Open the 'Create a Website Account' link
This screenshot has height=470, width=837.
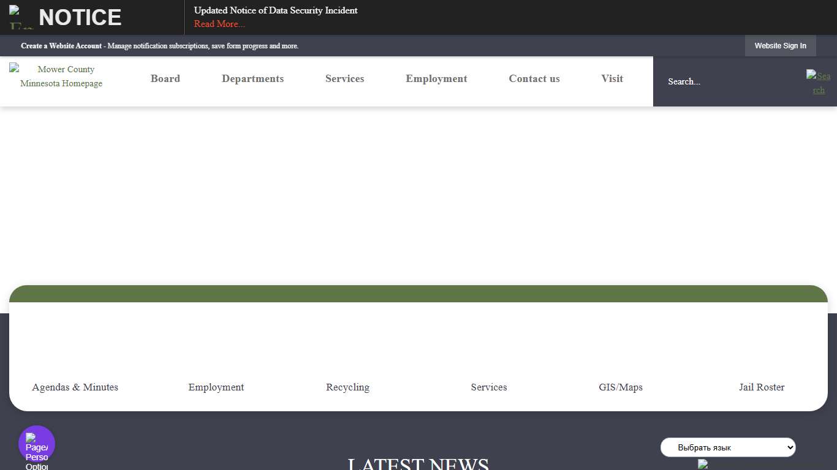tap(61, 45)
